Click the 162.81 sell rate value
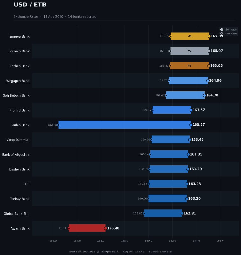 coord(190,213)
